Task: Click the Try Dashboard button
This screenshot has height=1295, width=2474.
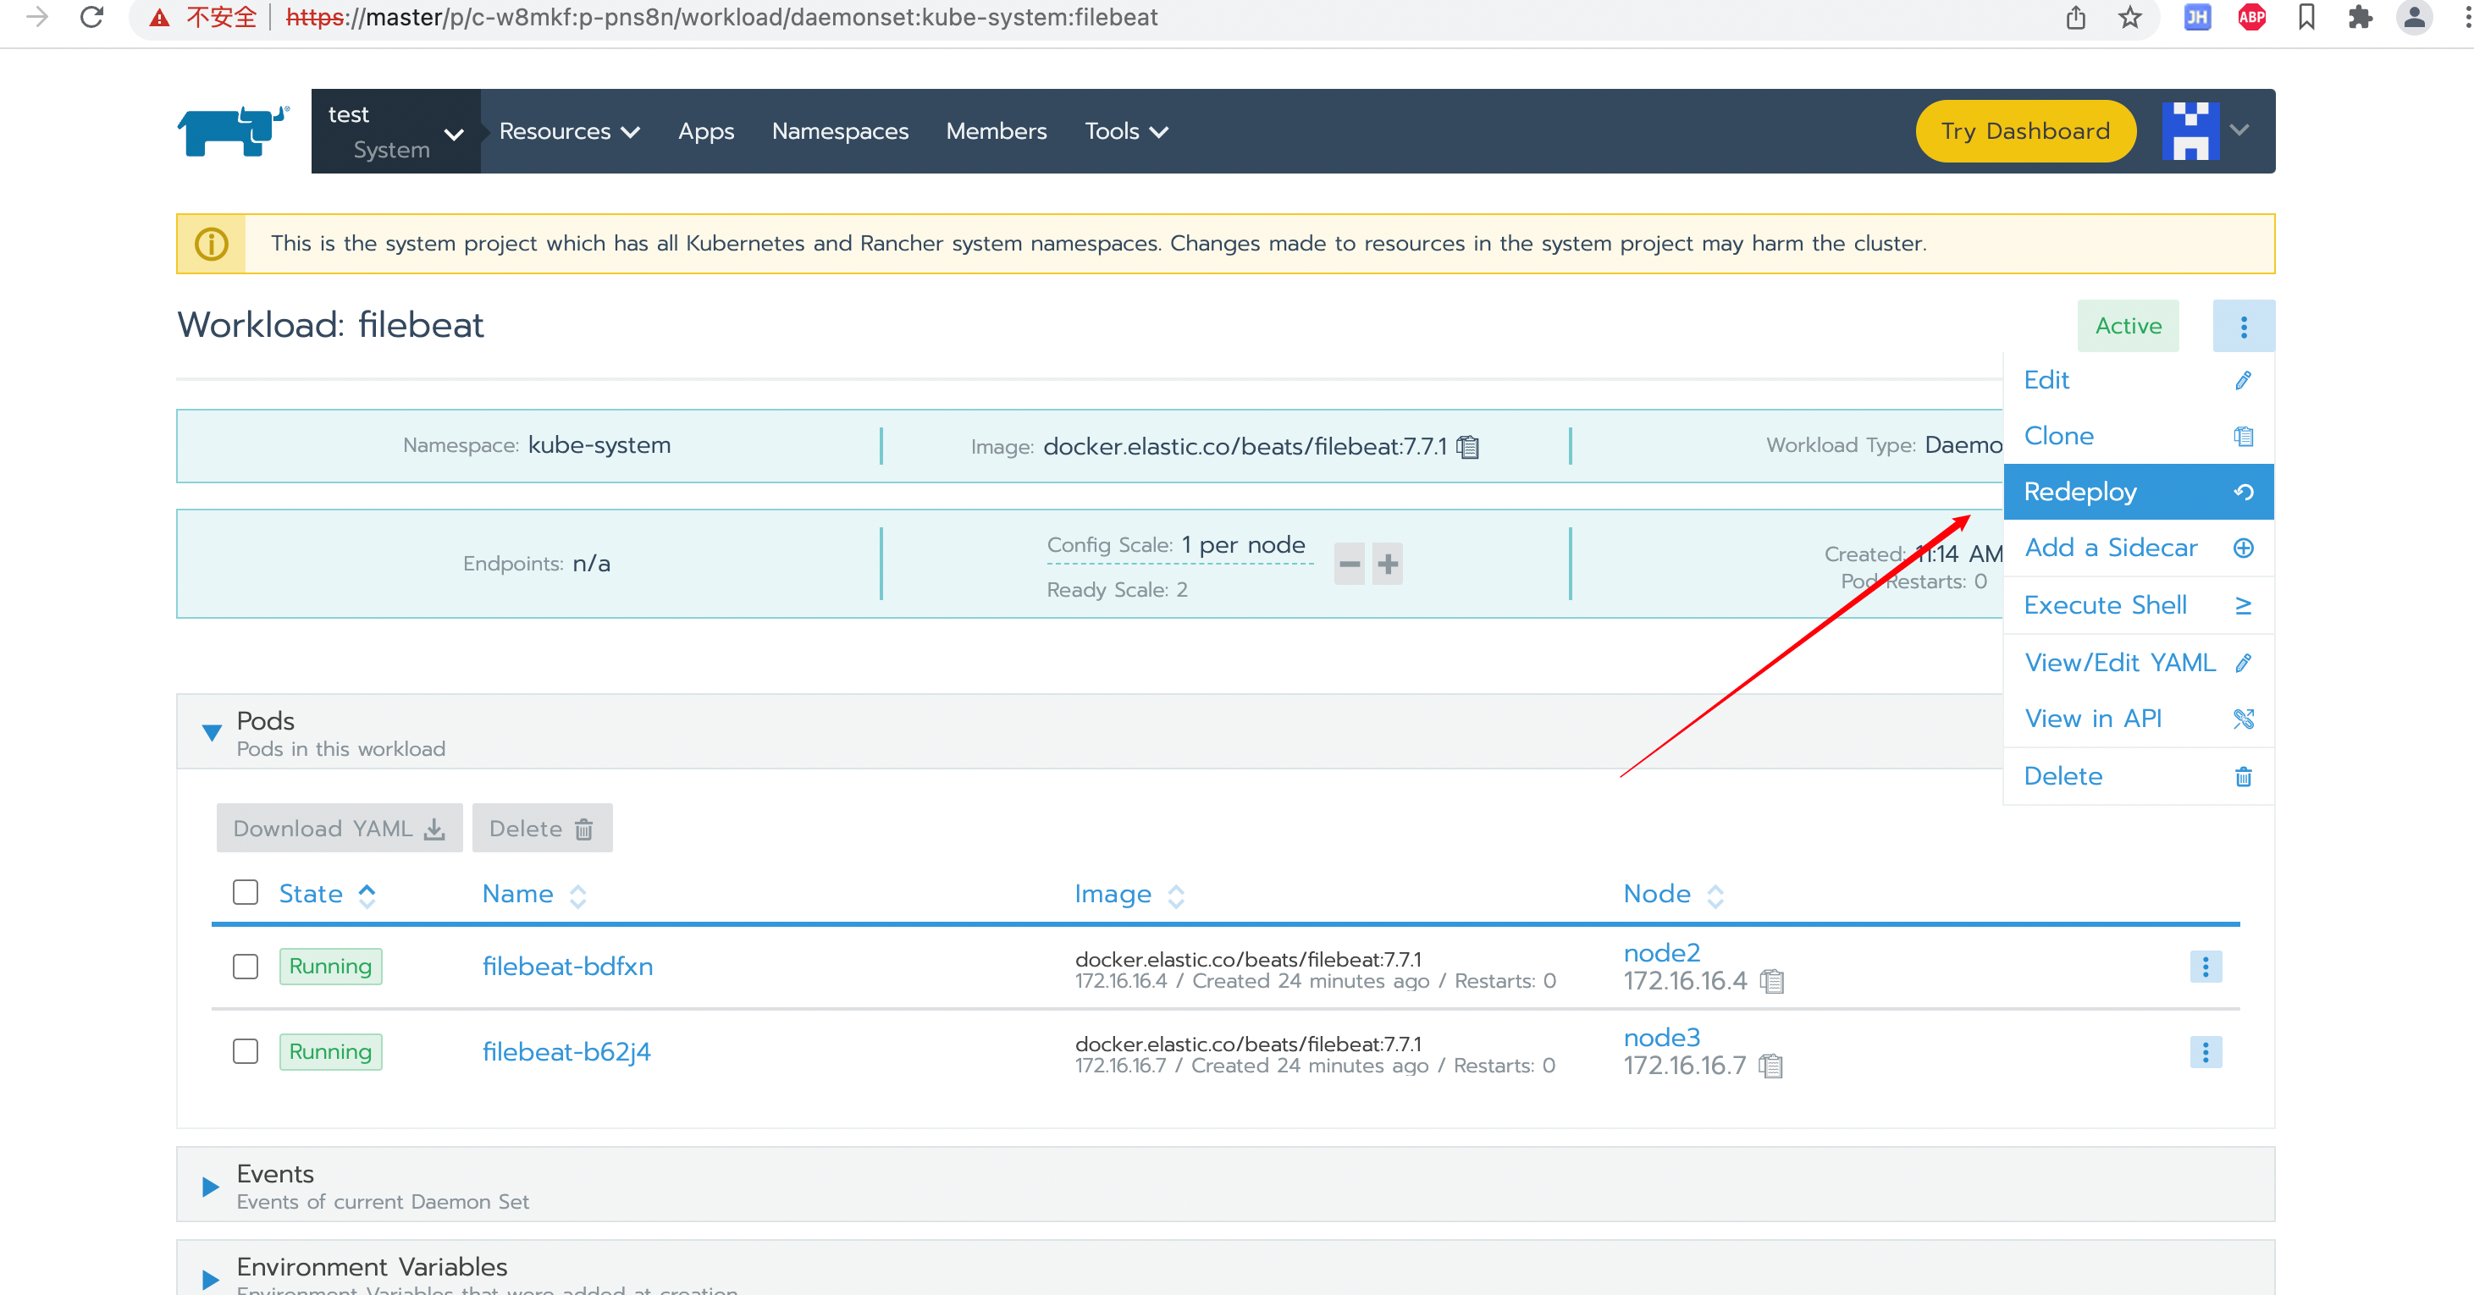Action: click(x=2025, y=131)
